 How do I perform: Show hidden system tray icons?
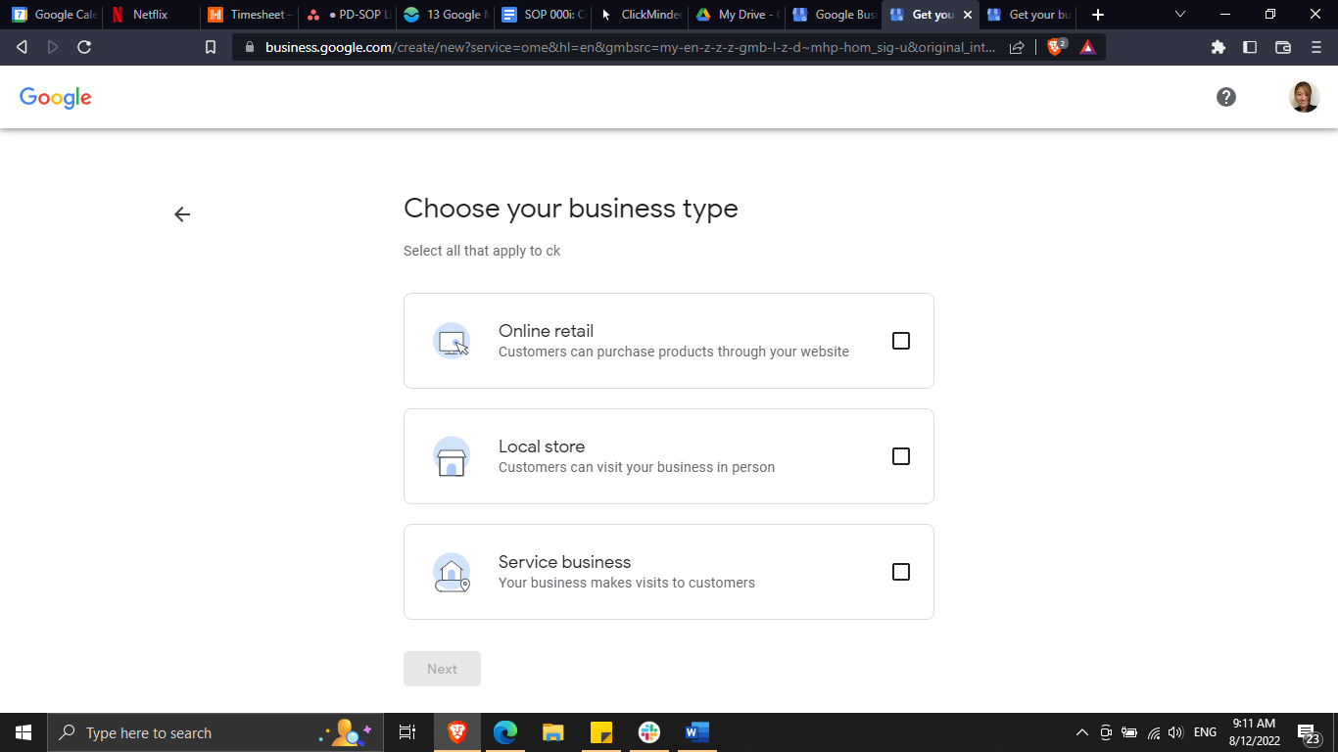[x=1081, y=732]
